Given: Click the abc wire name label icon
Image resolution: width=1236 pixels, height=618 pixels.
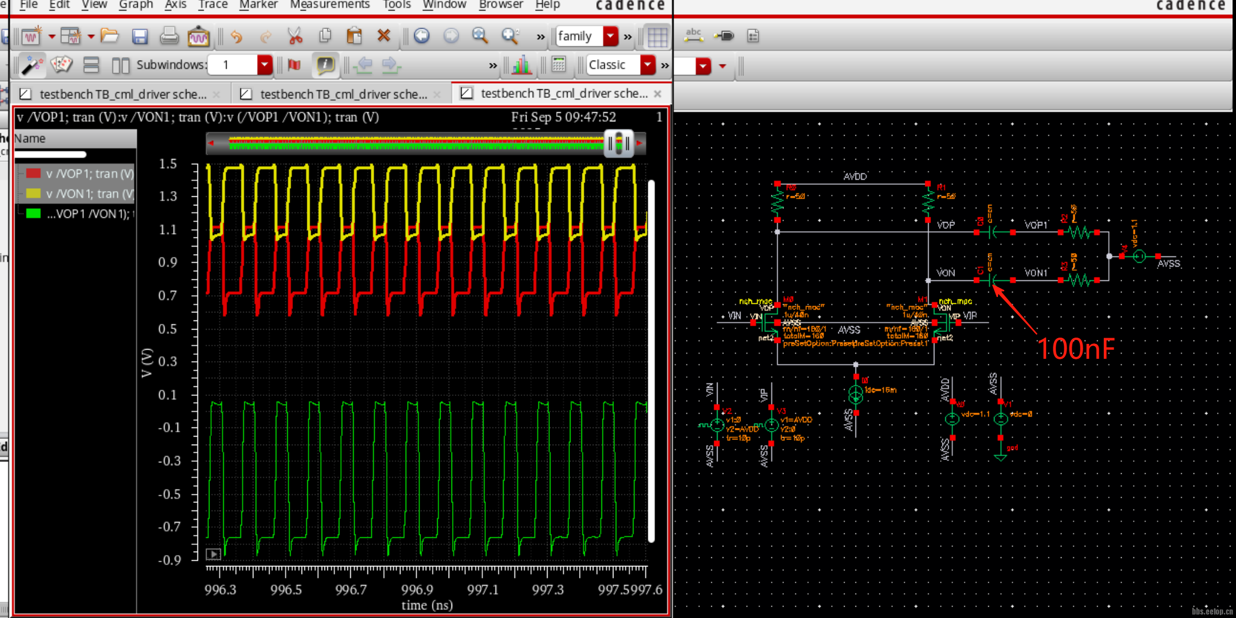Looking at the screenshot, I should pyautogui.click(x=694, y=35).
